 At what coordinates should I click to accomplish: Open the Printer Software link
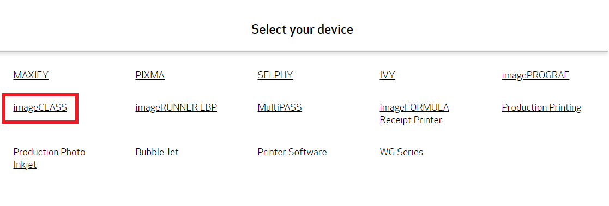pos(292,152)
